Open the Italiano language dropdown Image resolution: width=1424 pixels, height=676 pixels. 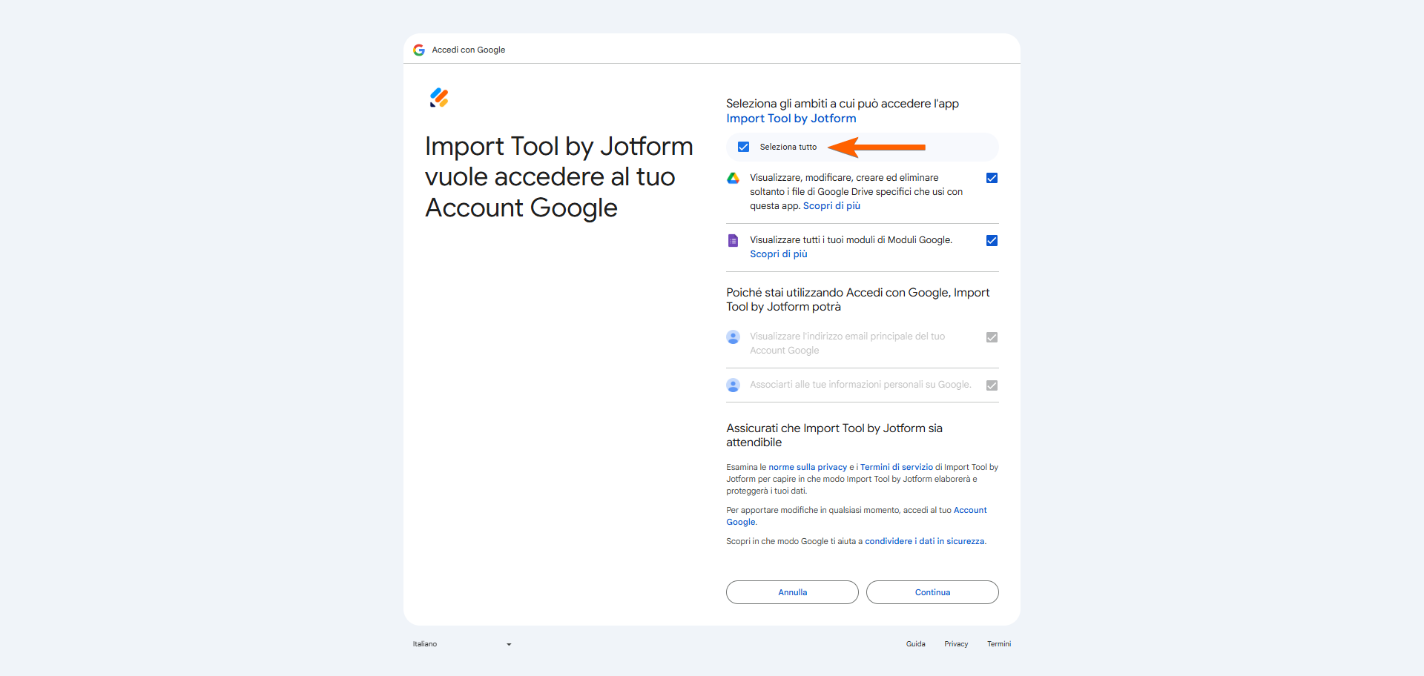click(461, 644)
